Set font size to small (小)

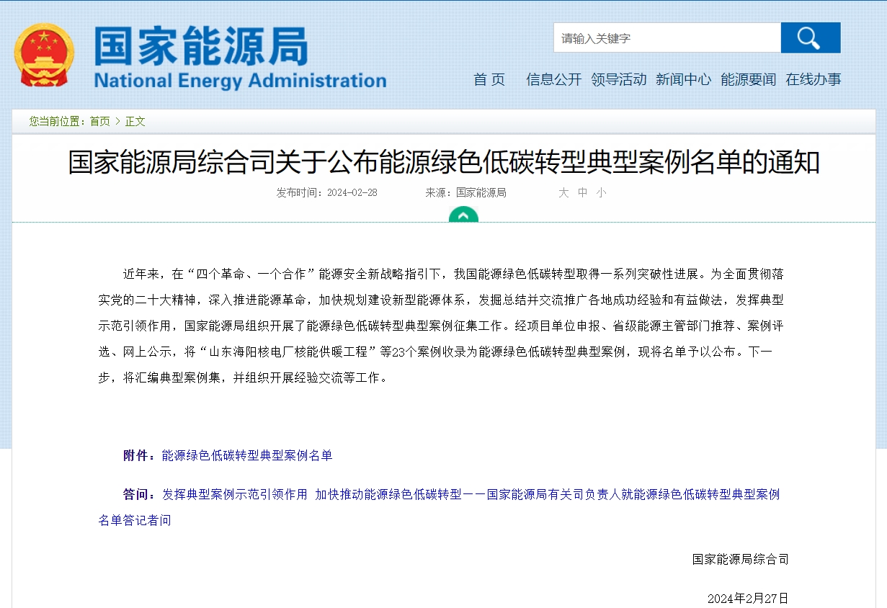pyautogui.click(x=601, y=193)
